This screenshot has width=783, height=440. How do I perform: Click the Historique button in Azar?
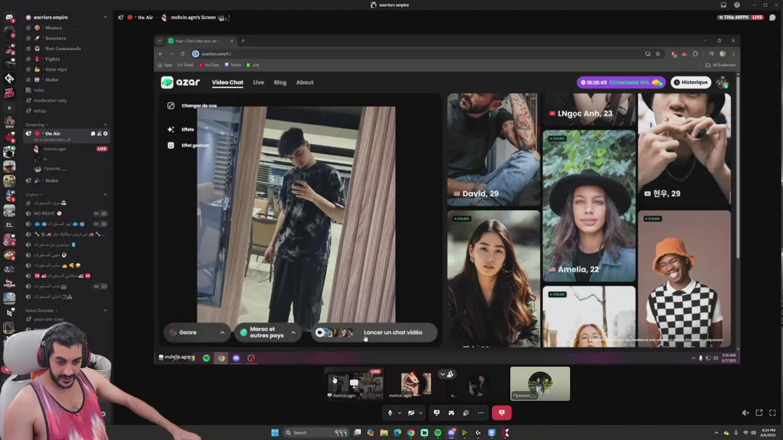(691, 82)
